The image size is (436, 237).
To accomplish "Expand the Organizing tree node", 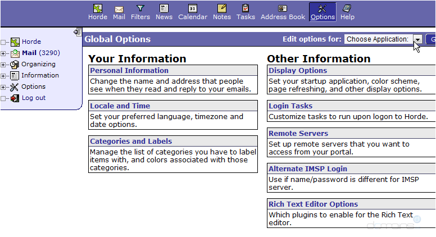I will [x=4, y=65].
